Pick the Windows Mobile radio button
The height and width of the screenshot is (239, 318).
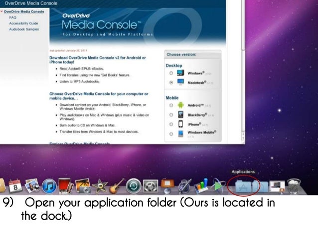pos(171,134)
